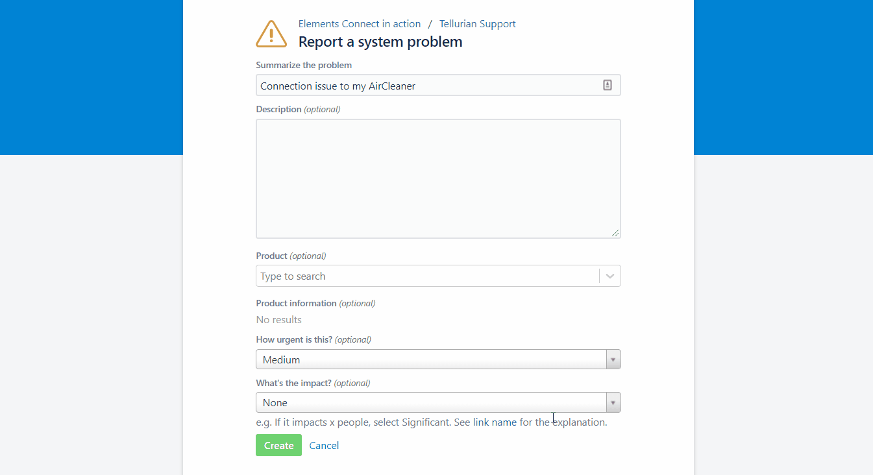873x475 pixels.
Task: Cancel the request form
Action: point(324,445)
